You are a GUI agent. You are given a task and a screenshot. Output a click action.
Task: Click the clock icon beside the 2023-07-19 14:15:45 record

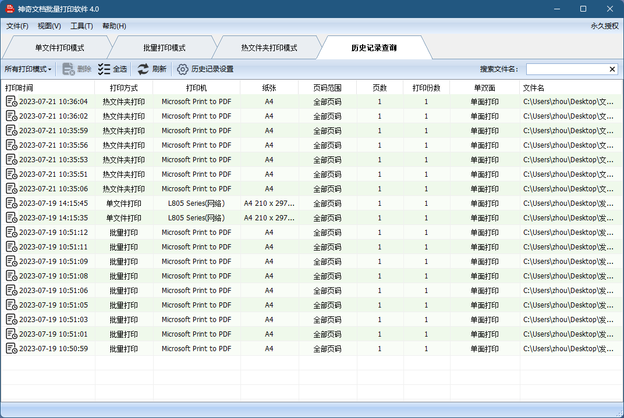pos(12,203)
